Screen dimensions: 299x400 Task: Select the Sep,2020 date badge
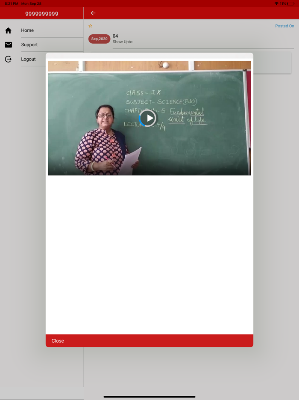coord(99,39)
